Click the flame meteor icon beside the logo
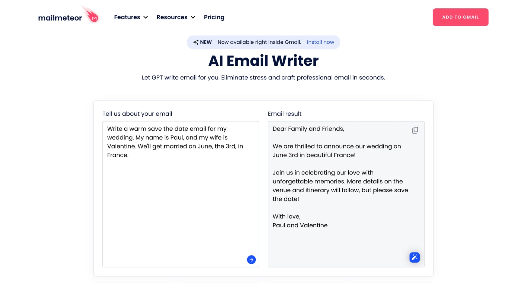This screenshot has width=527, height=283. click(x=91, y=15)
